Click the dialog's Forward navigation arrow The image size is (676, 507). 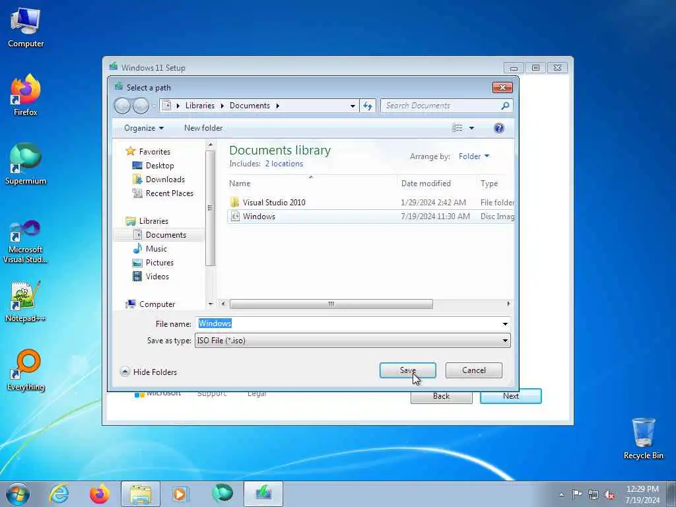pos(141,106)
